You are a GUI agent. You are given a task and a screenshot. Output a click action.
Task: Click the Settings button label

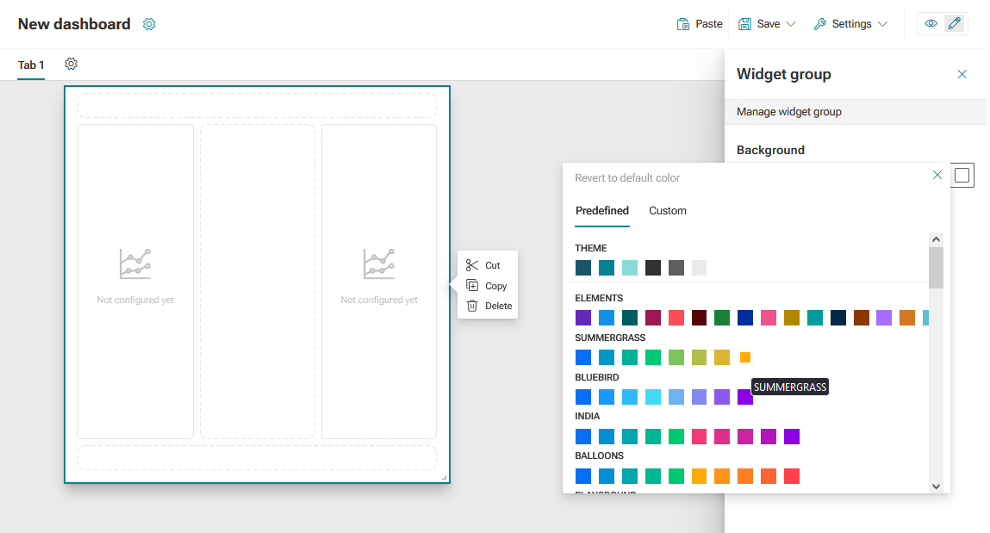coord(852,24)
